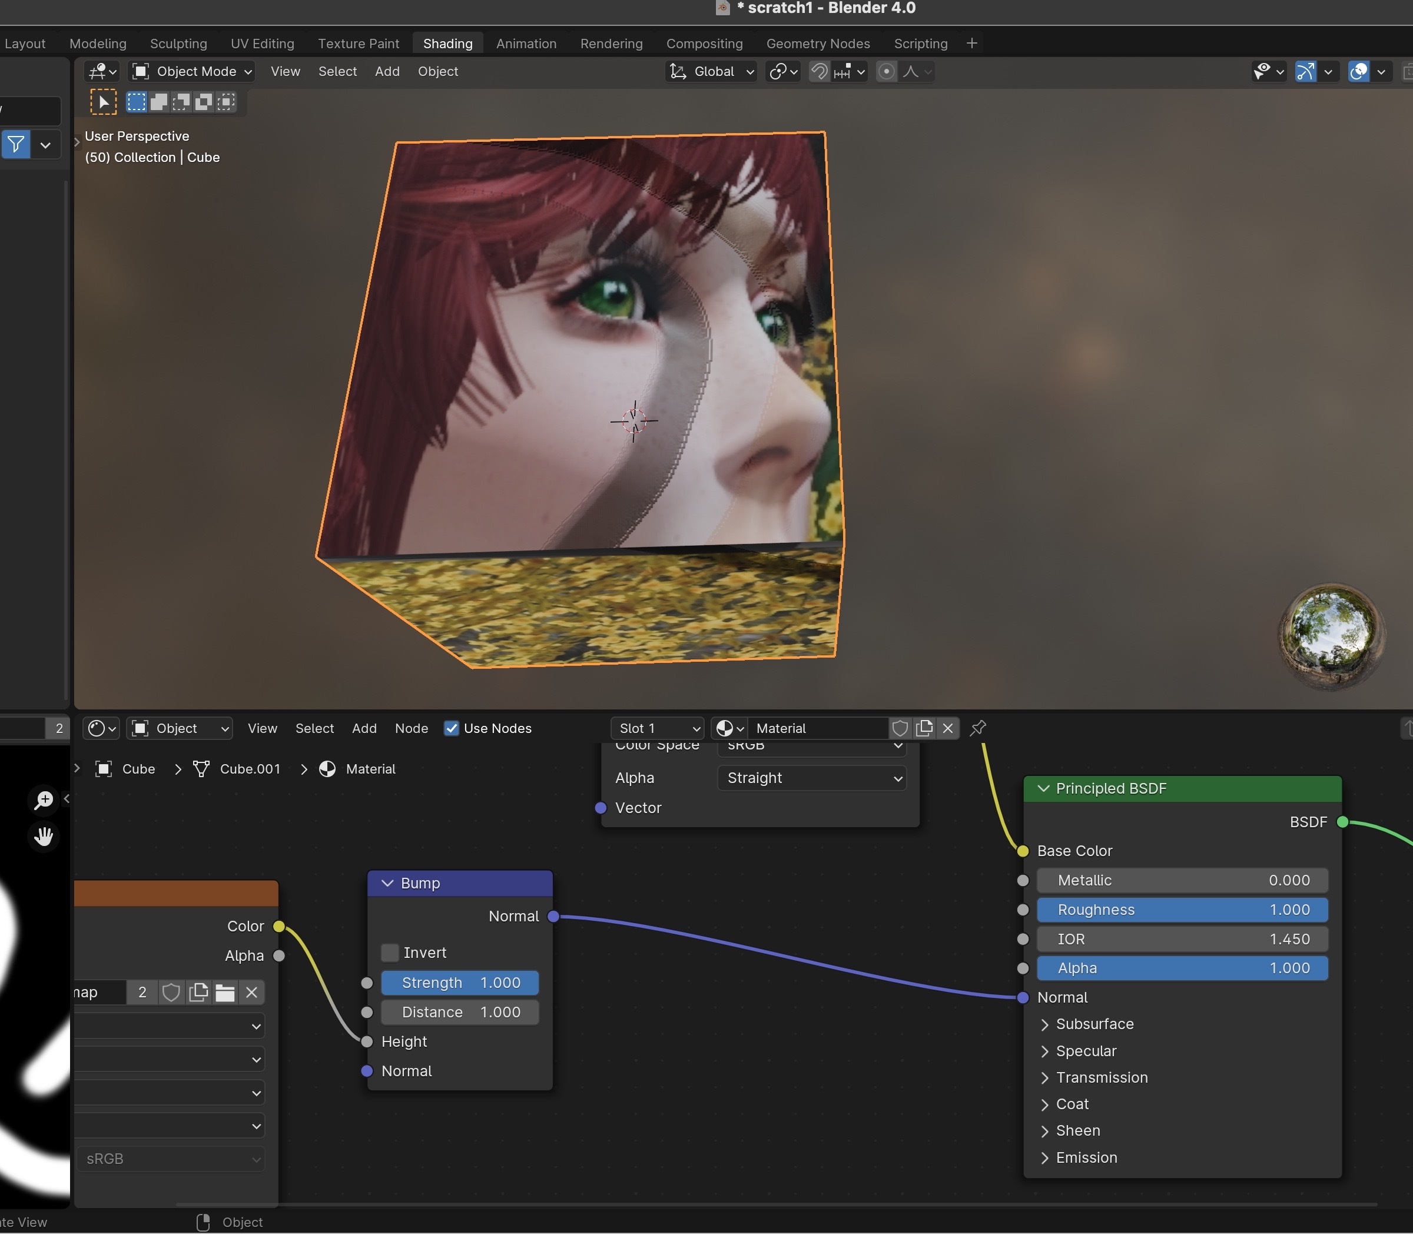Click the filter funnel icon in left panel

click(16, 145)
